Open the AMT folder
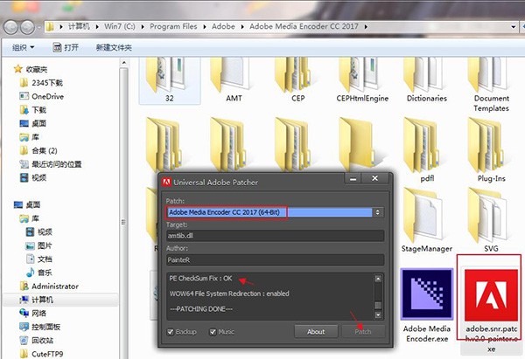 coord(234,80)
